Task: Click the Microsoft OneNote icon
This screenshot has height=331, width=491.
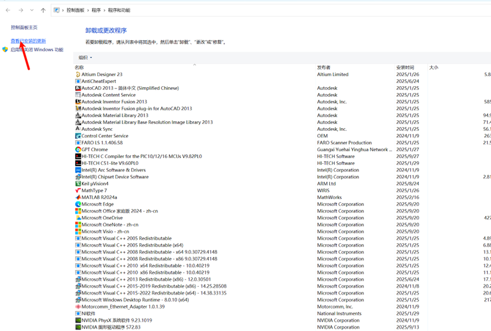Action: tap(78, 224)
